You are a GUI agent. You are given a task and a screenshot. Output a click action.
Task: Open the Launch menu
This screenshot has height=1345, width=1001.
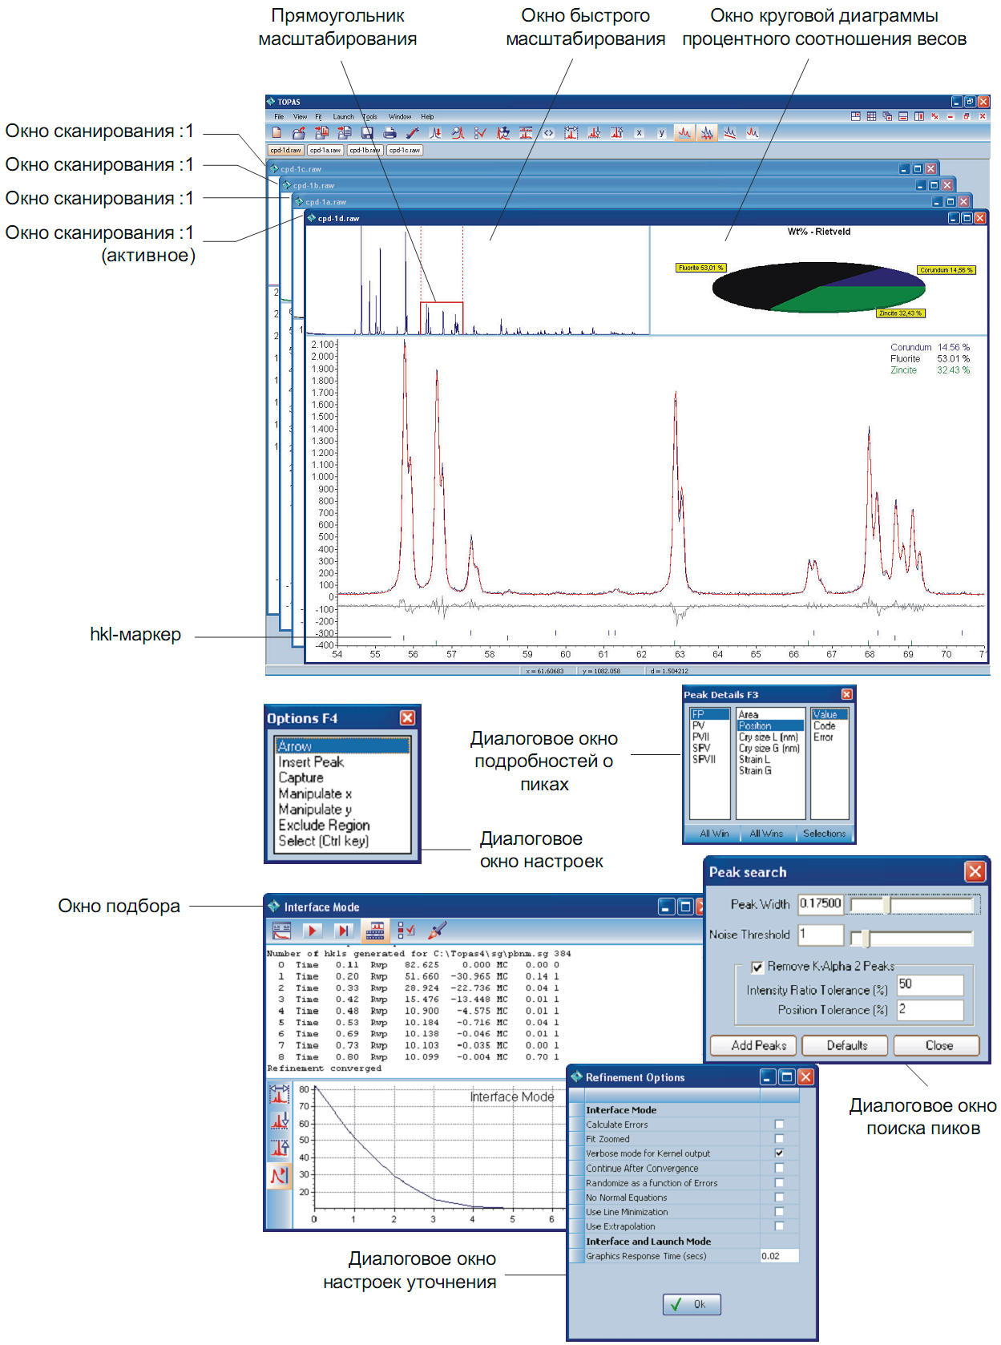pyautogui.click(x=343, y=116)
